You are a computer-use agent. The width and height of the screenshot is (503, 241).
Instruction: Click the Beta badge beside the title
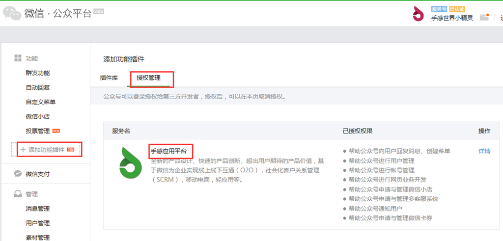pos(99,12)
